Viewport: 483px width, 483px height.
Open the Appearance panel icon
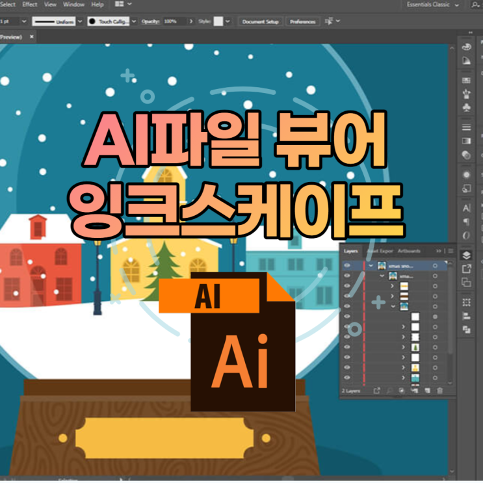coord(466,175)
